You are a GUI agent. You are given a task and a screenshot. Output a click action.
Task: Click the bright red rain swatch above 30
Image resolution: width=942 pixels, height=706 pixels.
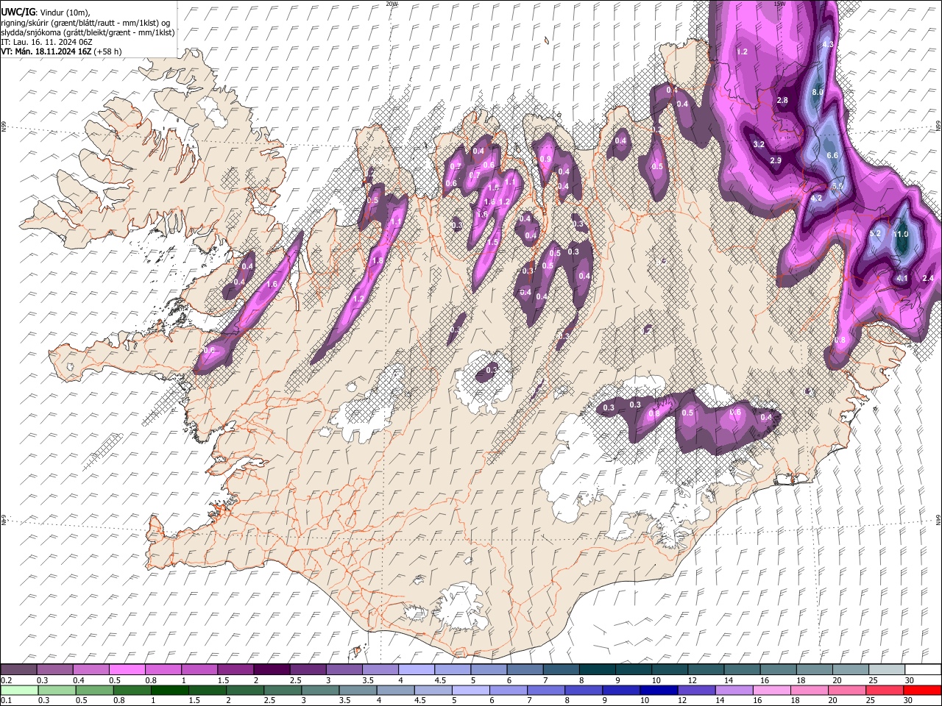tap(923, 690)
